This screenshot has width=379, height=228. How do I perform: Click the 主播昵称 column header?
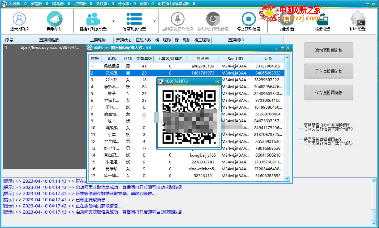point(98,40)
